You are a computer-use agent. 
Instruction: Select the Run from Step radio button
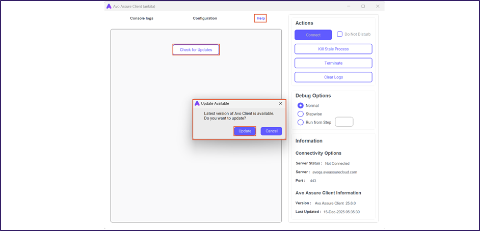tap(301, 122)
